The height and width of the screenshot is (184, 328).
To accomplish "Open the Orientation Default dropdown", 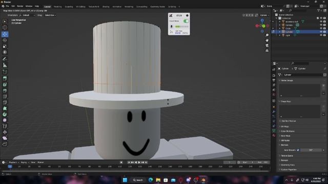I will 27,15.
